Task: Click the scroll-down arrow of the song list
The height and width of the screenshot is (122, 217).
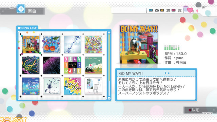Action: pos(109,98)
